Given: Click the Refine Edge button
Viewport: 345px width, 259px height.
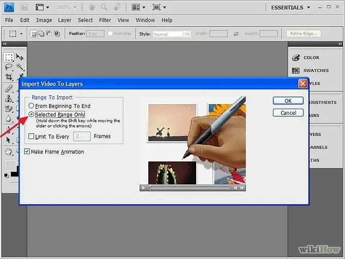Looking at the screenshot, I should (303, 33).
